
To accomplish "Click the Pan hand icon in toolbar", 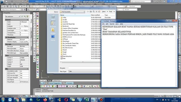I will 44,7.
